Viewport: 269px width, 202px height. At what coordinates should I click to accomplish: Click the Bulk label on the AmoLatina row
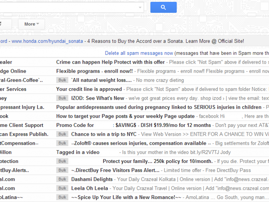[x=62, y=197]
